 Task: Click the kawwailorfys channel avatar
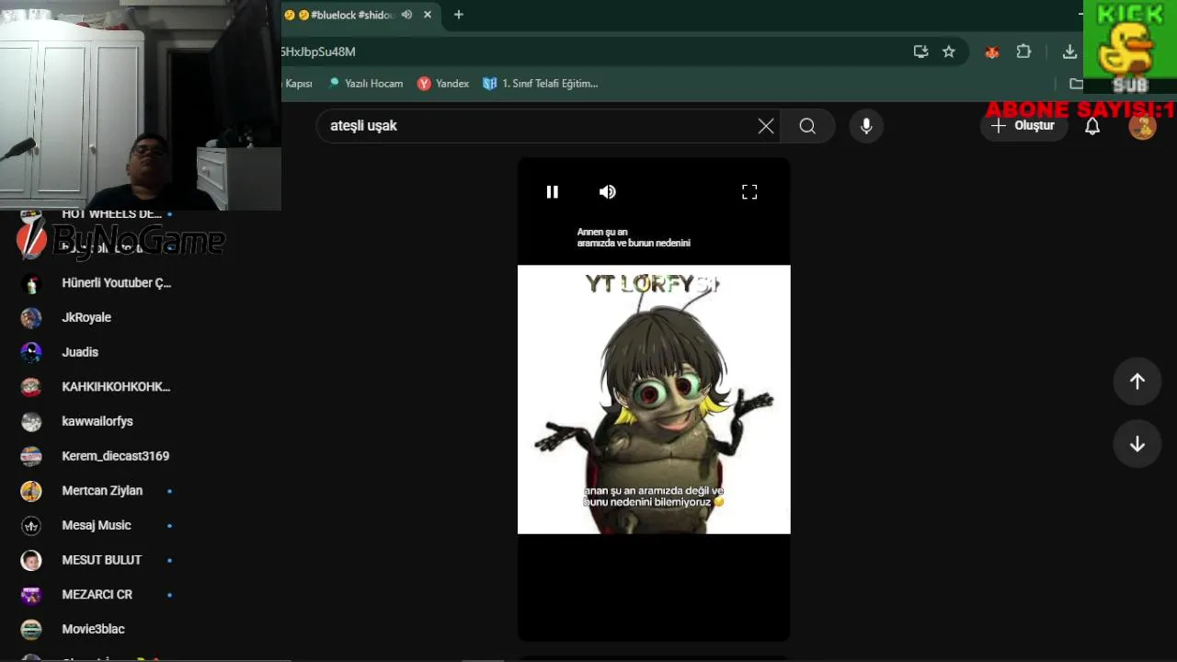pyautogui.click(x=31, y=422)
